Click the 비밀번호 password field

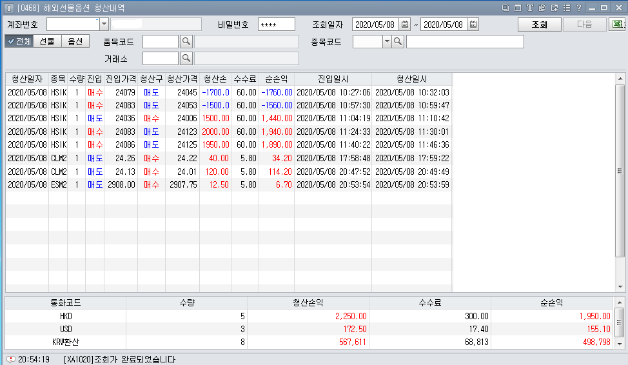(x=276, y=25)
